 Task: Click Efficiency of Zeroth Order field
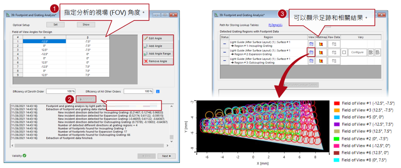[61, 91]
